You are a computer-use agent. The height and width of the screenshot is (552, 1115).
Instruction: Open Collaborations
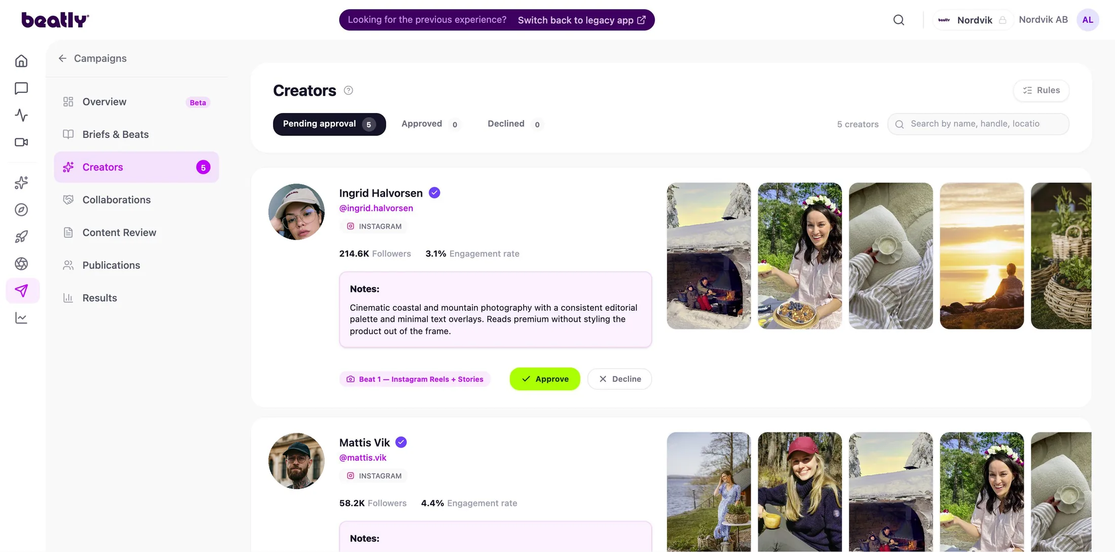[x=136, y=200]
